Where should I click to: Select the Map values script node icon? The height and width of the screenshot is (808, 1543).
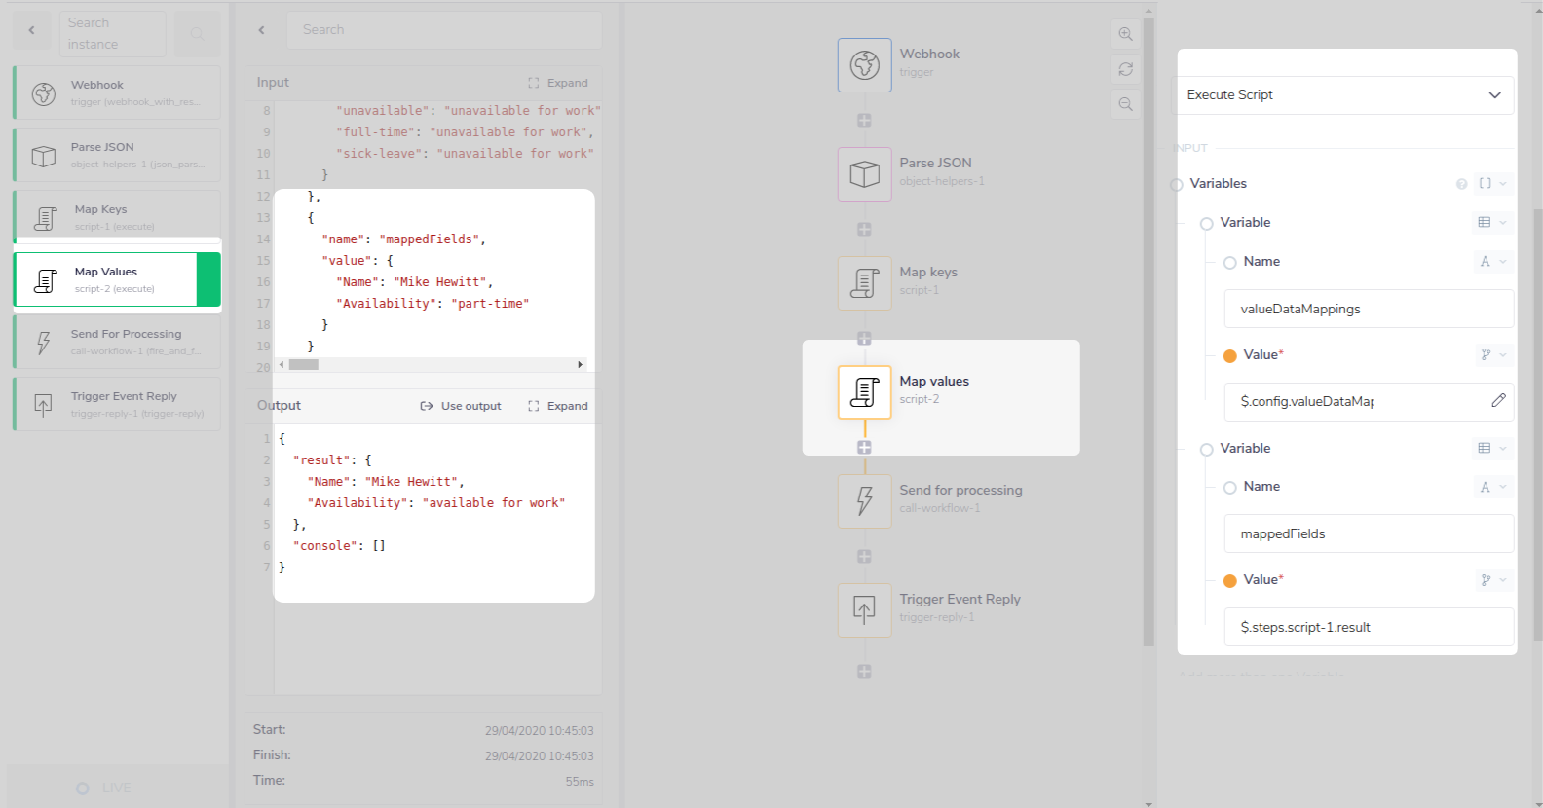[x=864, y=392]
